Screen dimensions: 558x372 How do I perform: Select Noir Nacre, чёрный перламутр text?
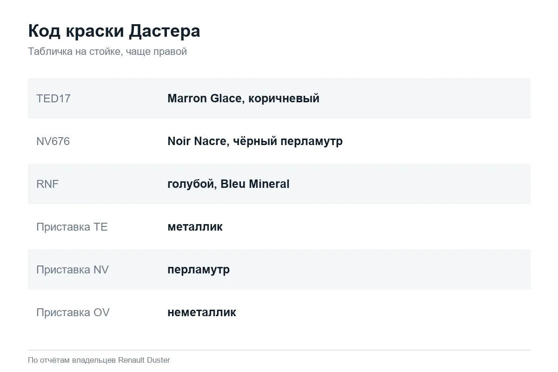pos(255,141)
